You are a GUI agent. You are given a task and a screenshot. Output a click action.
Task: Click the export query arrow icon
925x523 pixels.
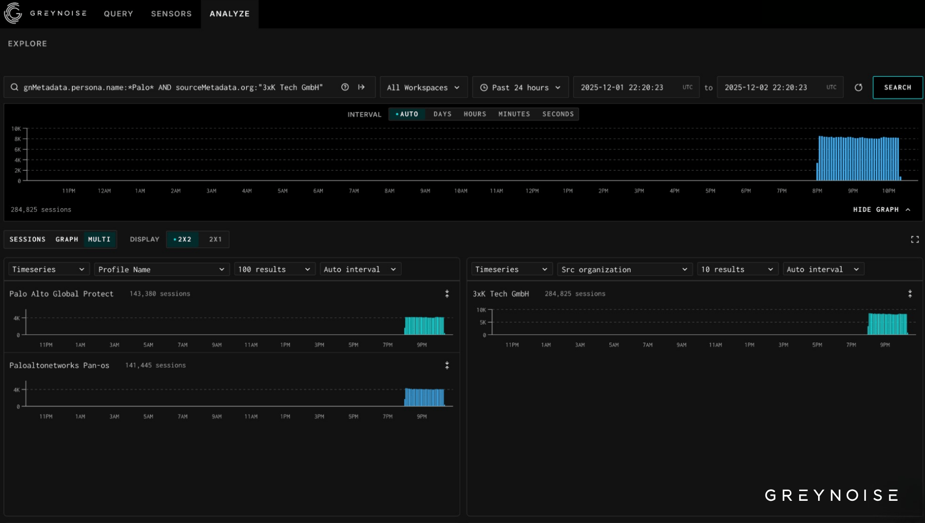pos(361,87)
